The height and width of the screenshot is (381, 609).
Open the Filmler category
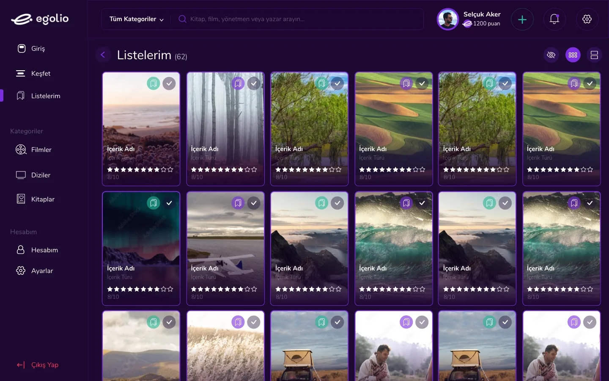(x=33, y=150)
